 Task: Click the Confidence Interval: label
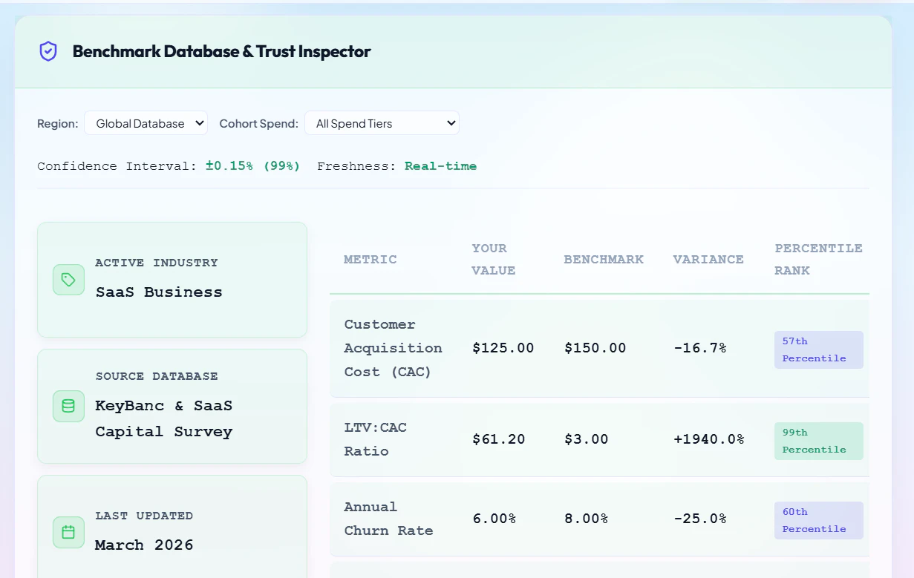click(x=118, y=166)
